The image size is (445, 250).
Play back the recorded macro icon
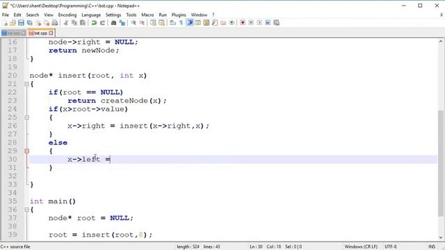click(x=259, y=23)
